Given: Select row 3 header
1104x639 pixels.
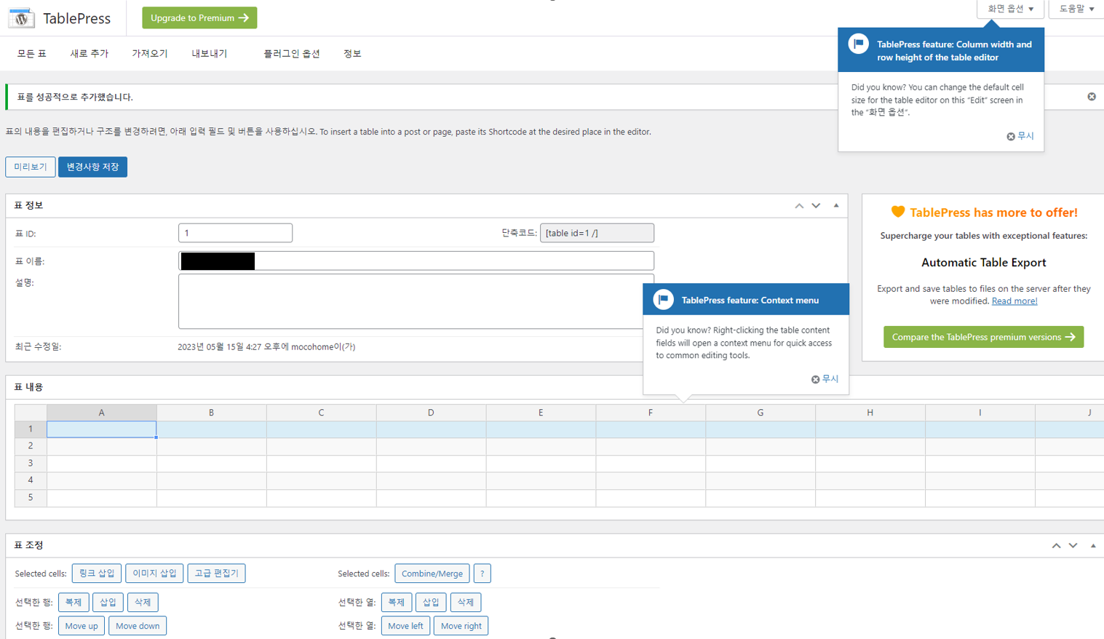Looking at the screenshot, I should [x=31, y=464].
